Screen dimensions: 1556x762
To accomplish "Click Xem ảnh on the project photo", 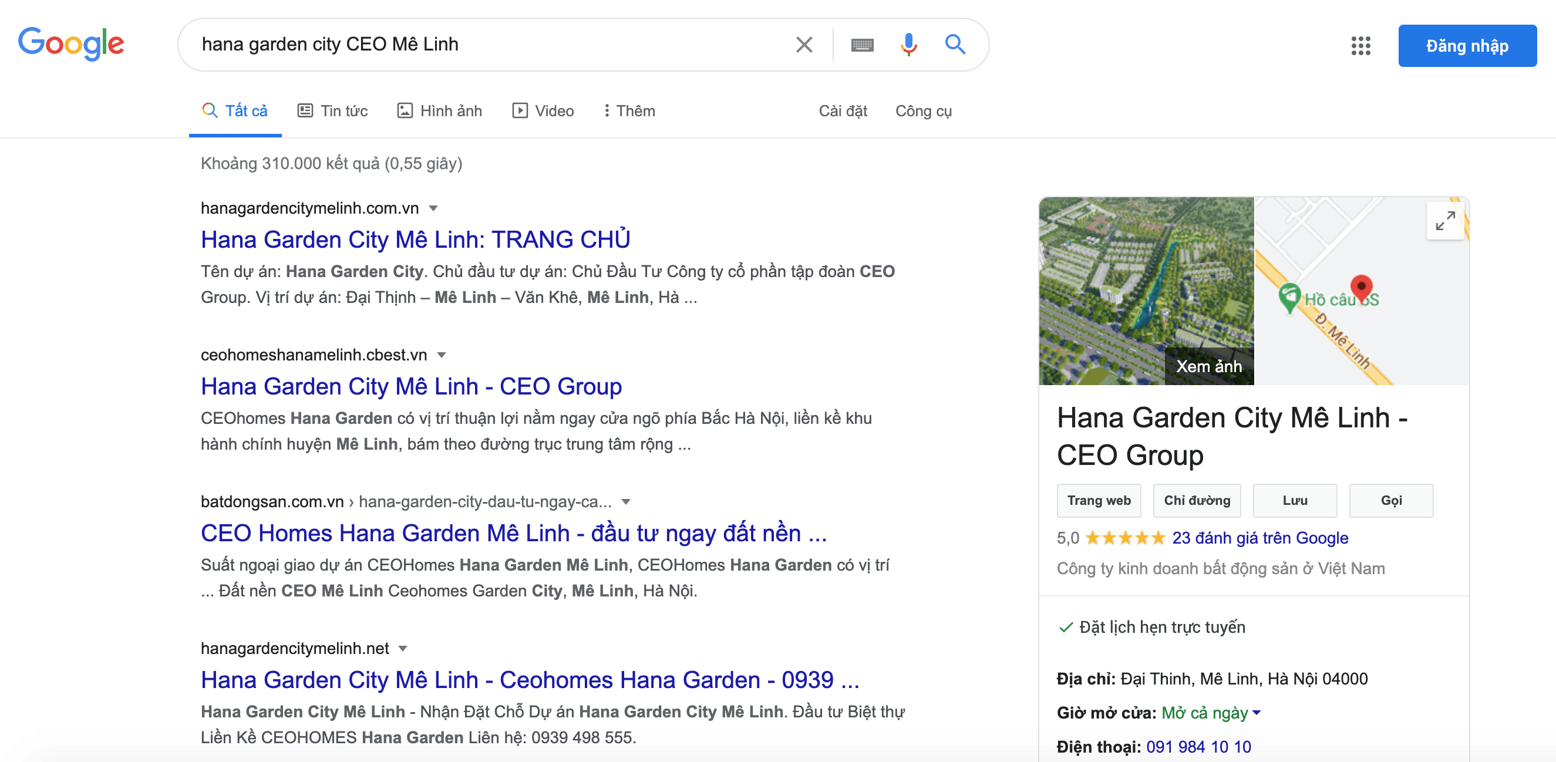I will 1208,366.
